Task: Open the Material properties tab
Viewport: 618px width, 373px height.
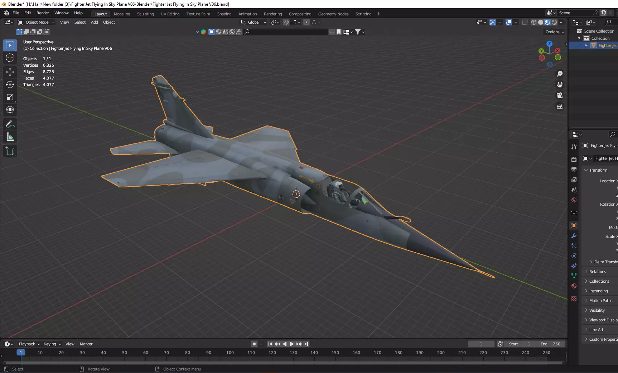Action: click(574, 286)
